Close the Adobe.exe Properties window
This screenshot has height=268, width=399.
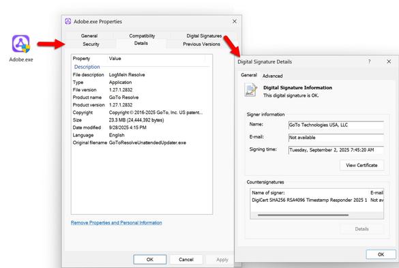pyautogui.click(x=235, y=21)
